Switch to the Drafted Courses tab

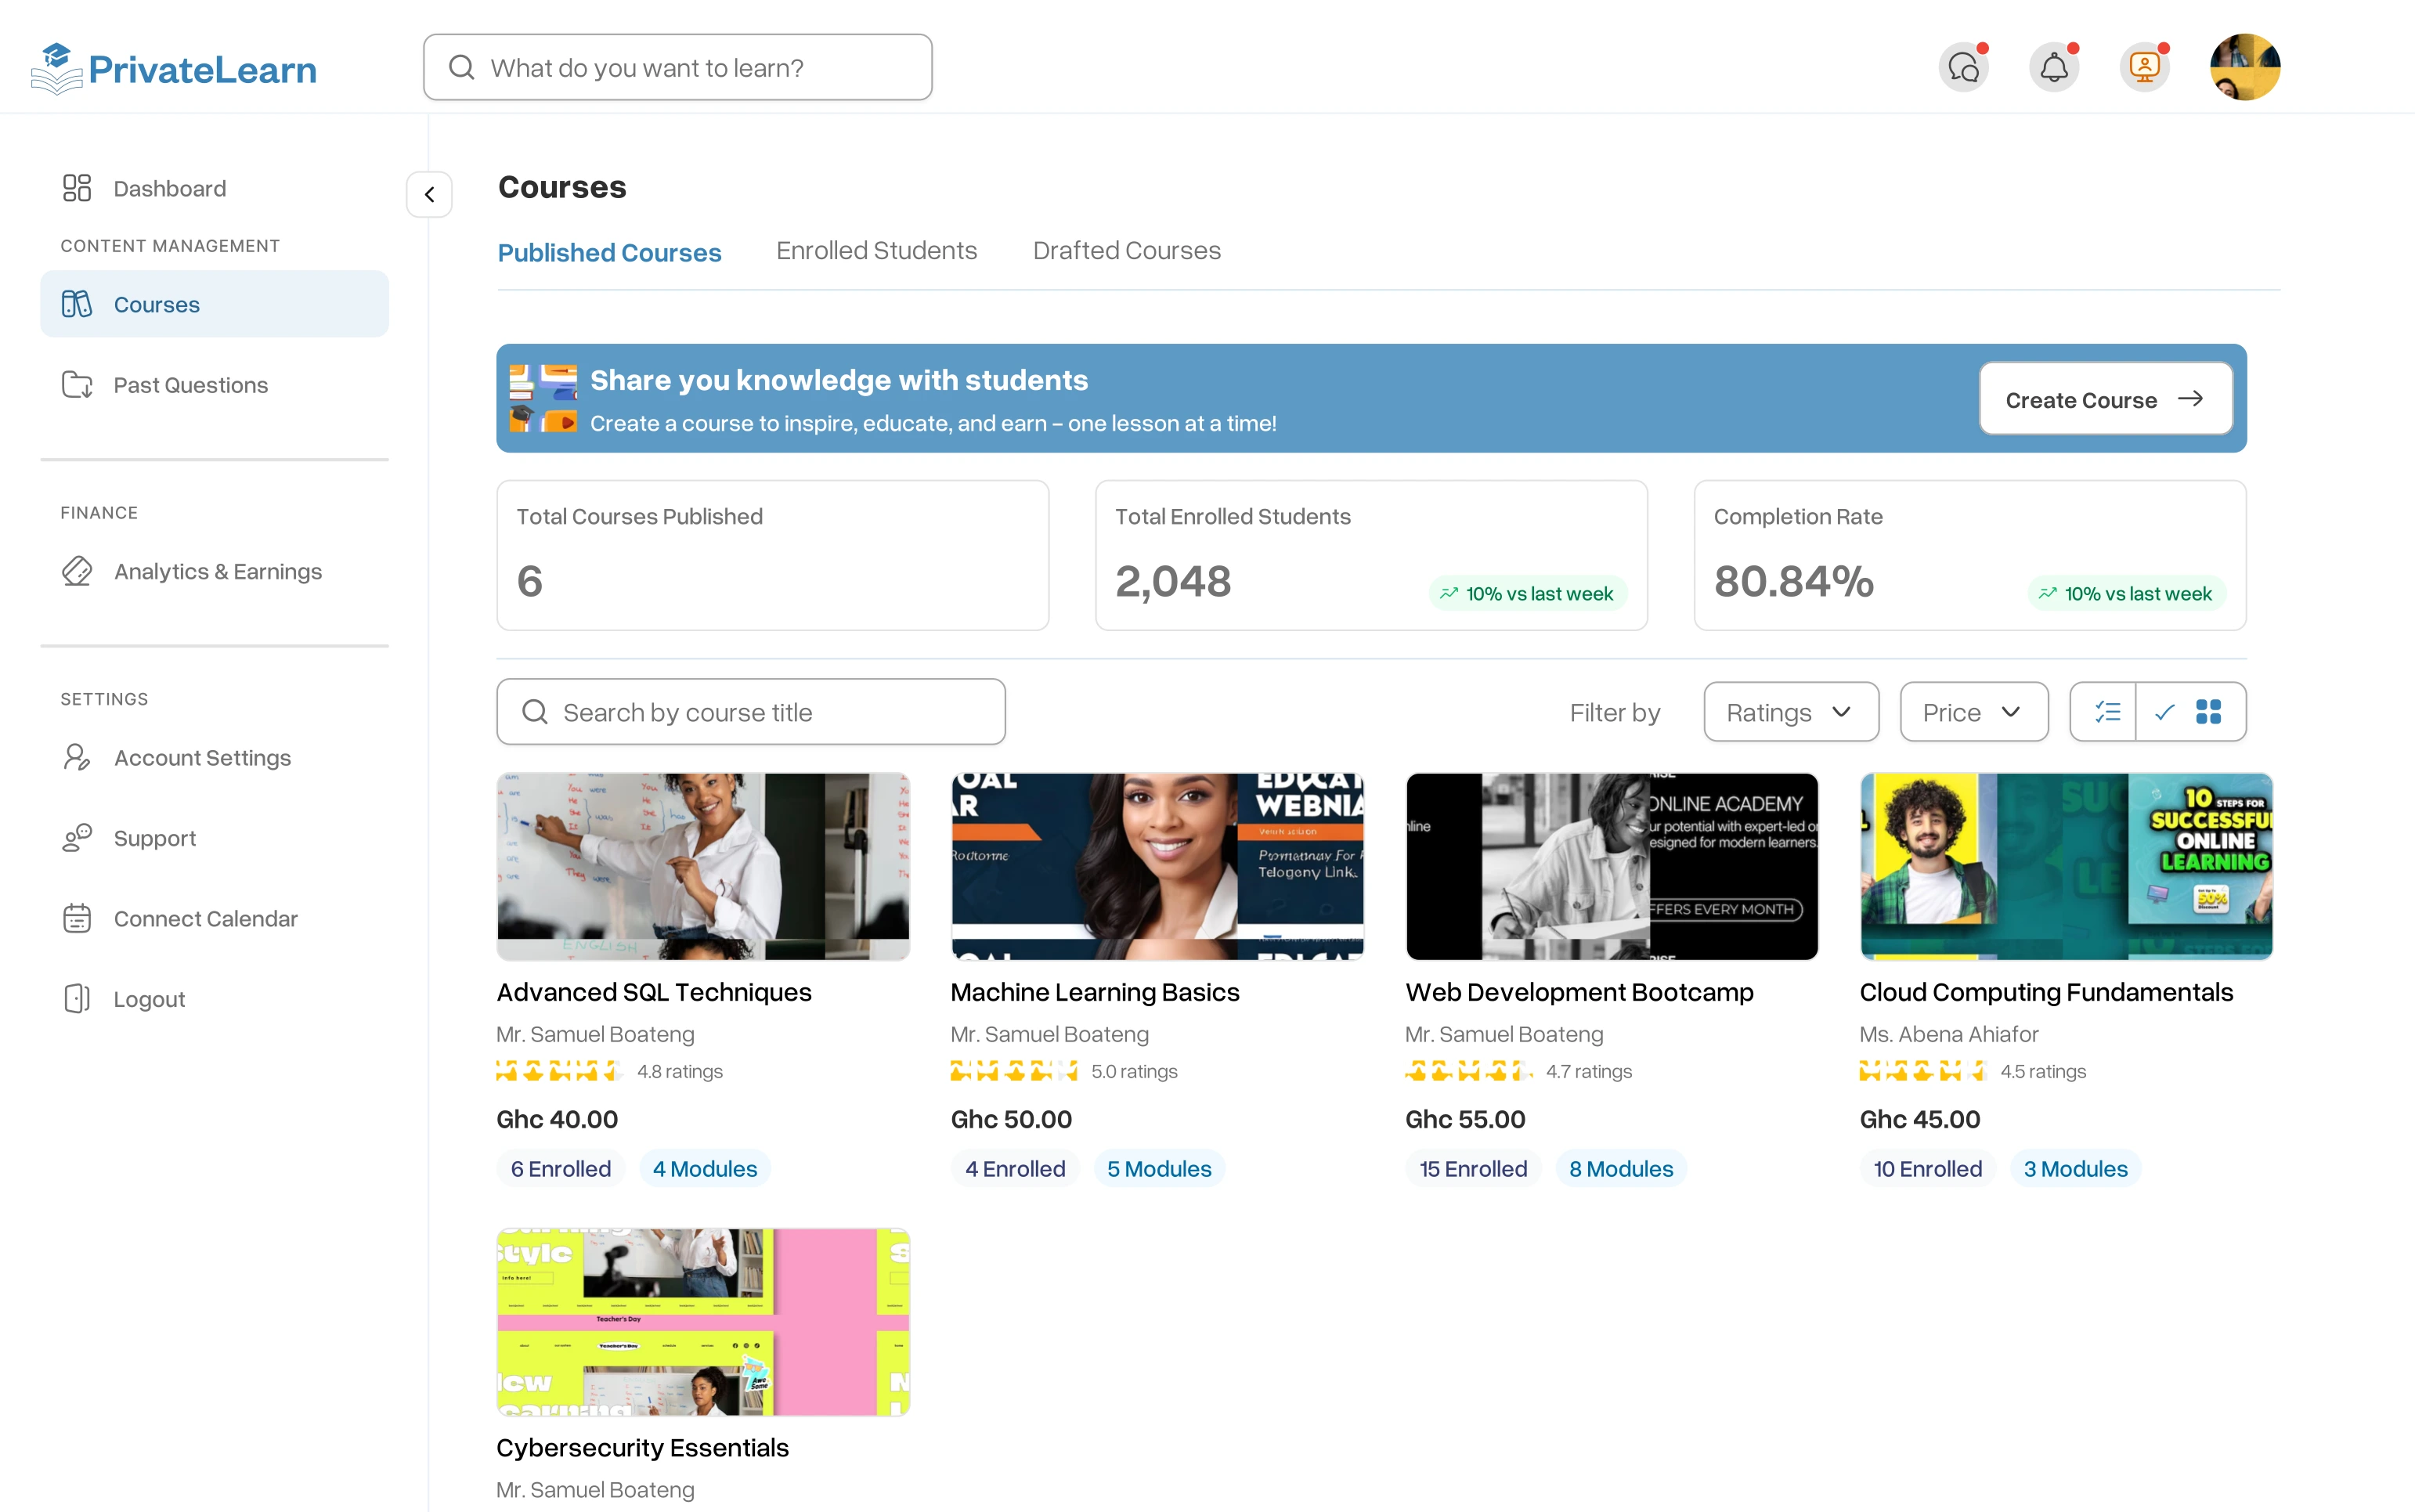coord(1126,251)
